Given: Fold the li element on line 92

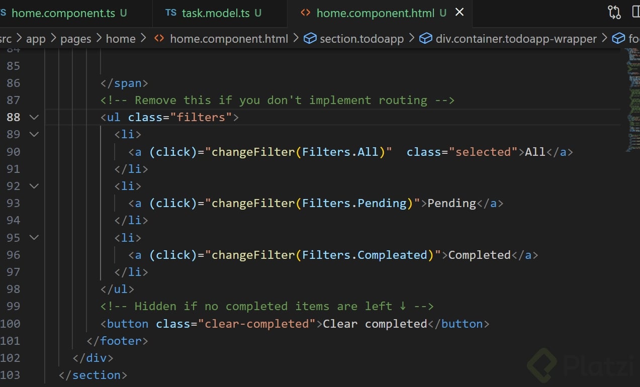Looking at the screenshot, I should coord(34,186).
